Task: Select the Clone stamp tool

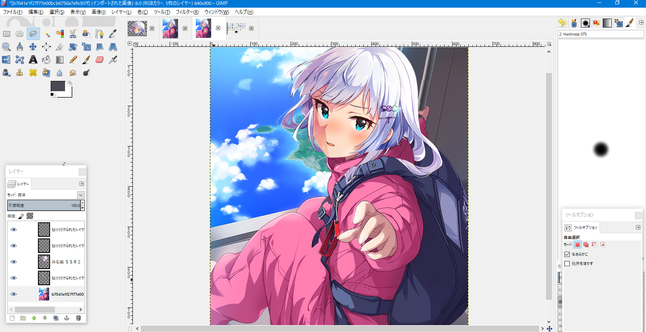Action: coord(20,73)
